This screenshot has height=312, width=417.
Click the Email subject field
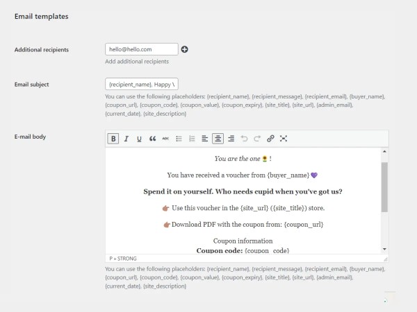(142, 85)
